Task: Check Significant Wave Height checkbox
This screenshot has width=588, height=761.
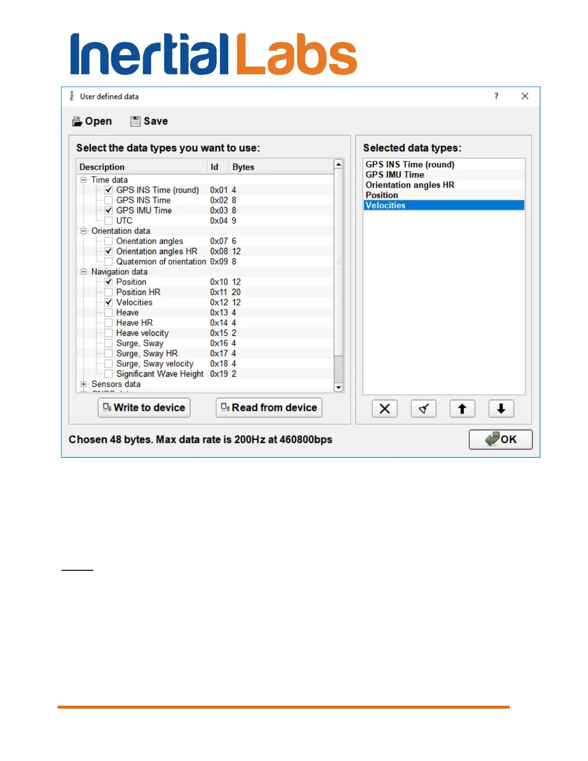Action: [109, 374]
